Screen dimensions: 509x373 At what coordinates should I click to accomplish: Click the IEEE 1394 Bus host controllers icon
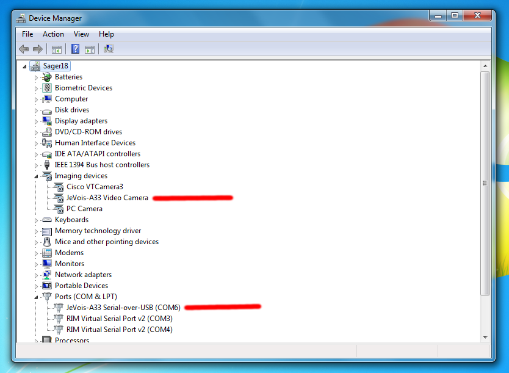[47, 165]
